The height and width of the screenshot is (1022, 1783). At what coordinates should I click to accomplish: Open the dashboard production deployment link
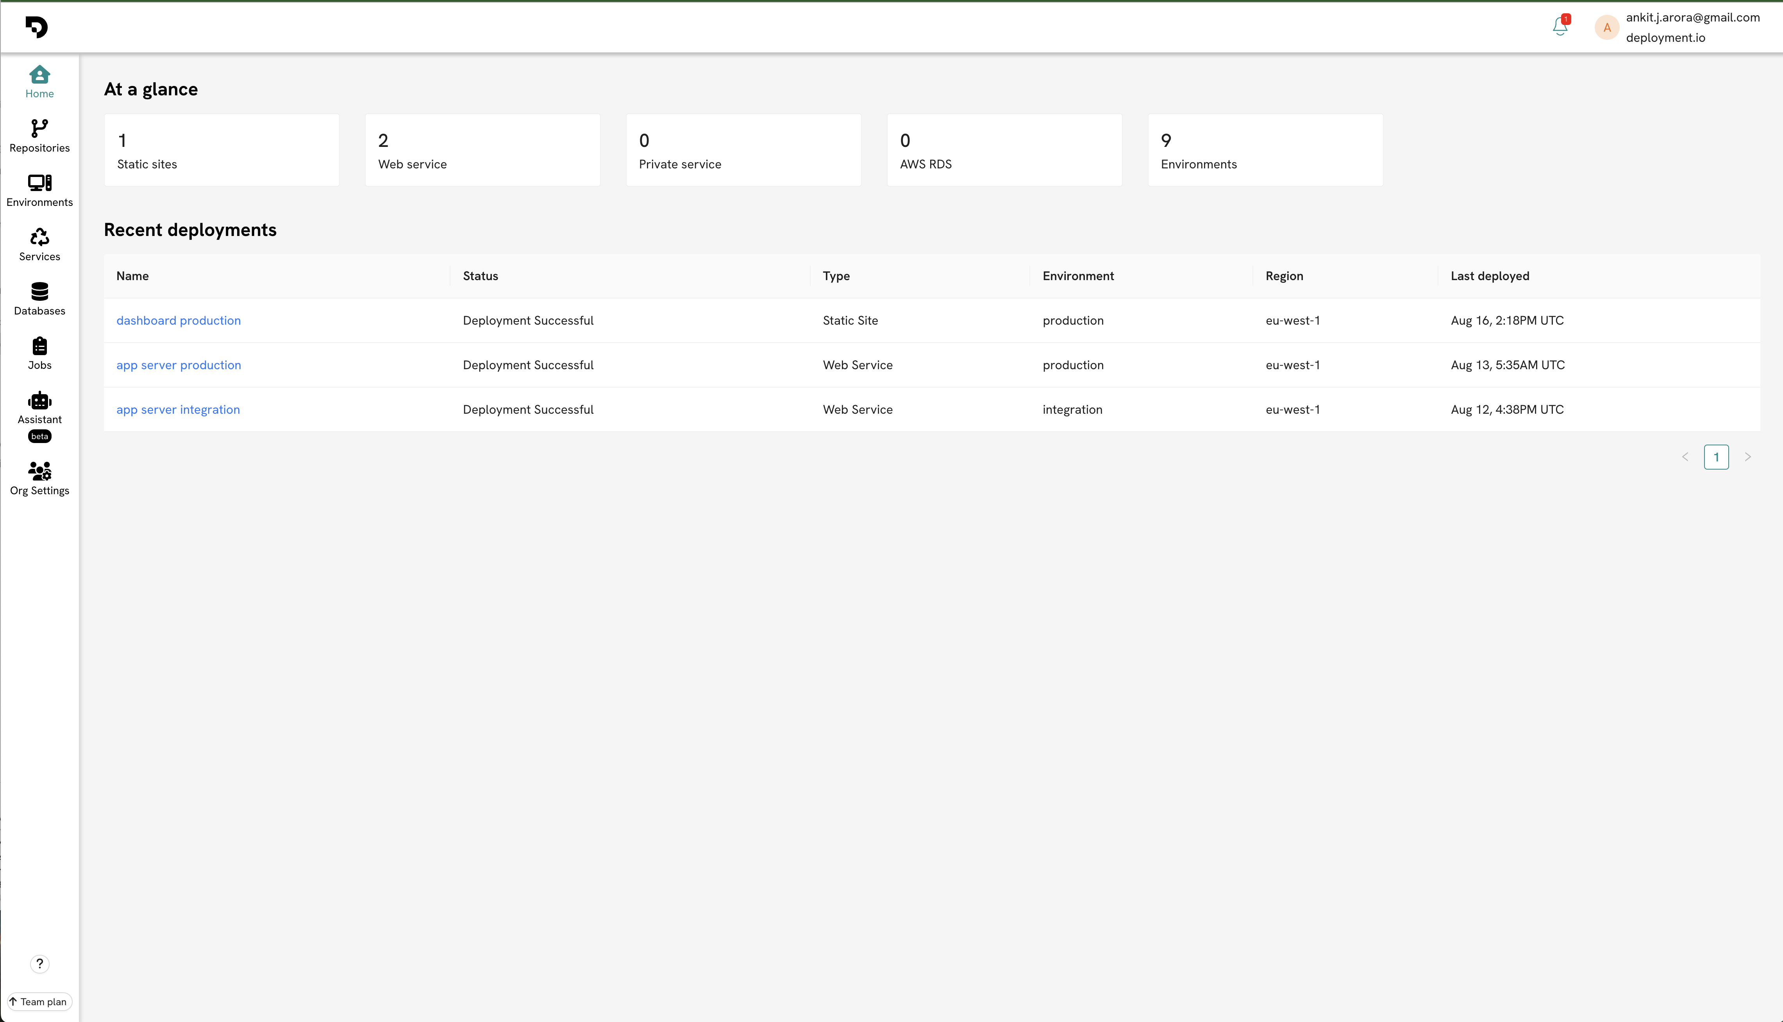coord(178,321)
